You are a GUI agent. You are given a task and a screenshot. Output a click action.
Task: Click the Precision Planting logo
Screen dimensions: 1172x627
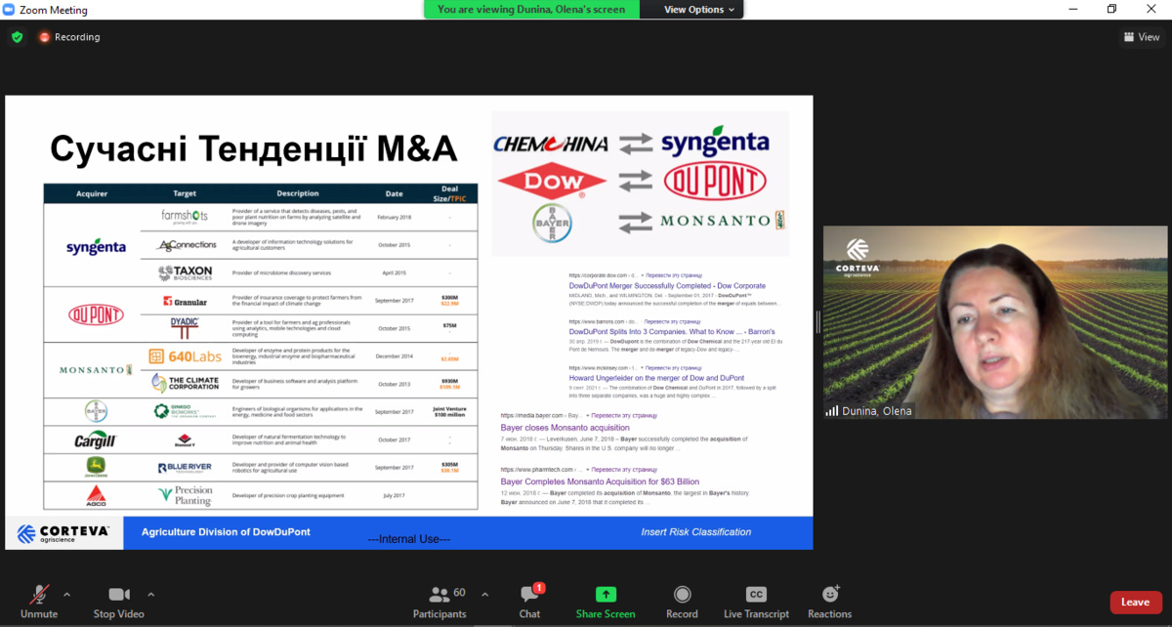(186, 495)
